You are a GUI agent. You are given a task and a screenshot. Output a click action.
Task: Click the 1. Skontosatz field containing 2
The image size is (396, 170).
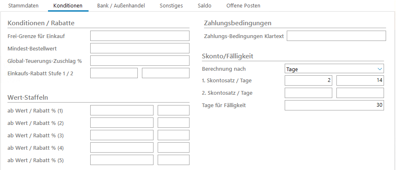click(x=308, y=81)
